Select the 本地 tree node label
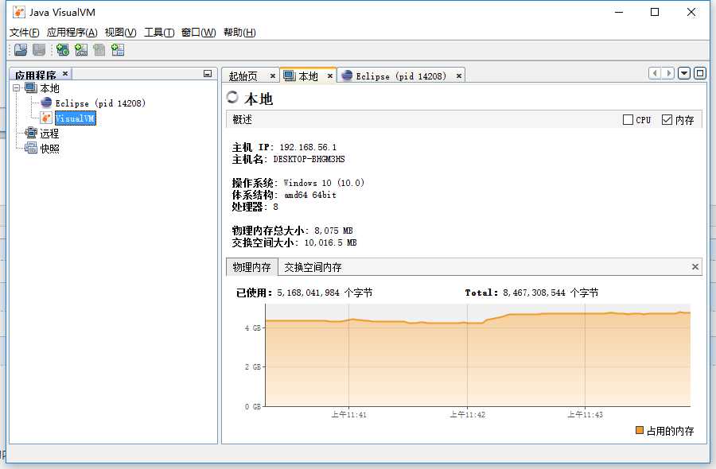This screenshot has height=469, width=716. pos(49,88)
